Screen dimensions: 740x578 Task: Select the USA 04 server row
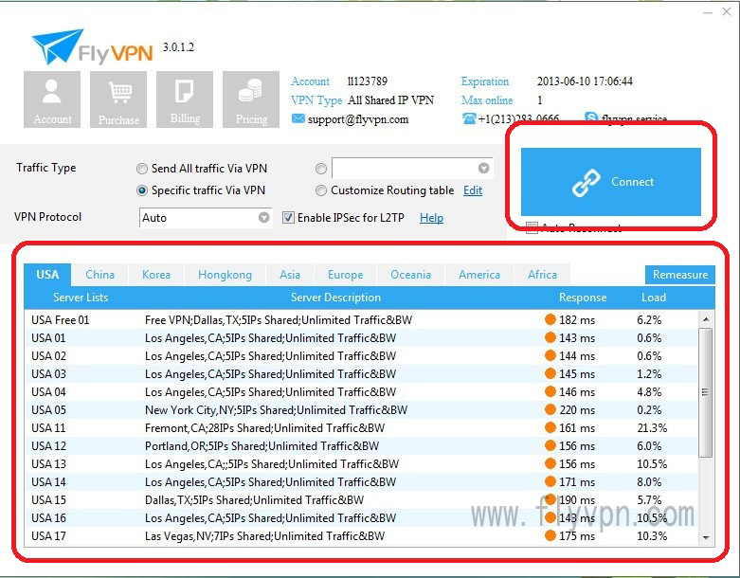coord(361,391)
